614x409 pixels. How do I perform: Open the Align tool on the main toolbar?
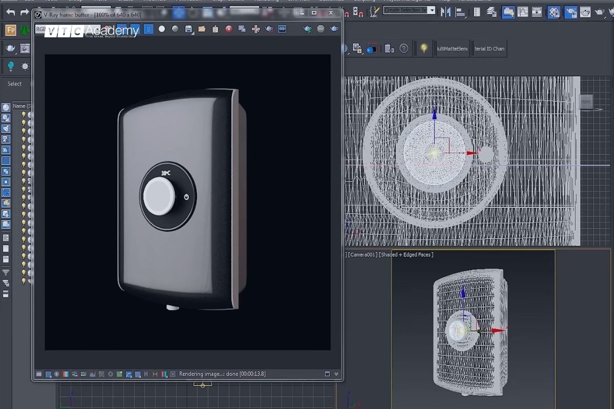click(460, 13)
